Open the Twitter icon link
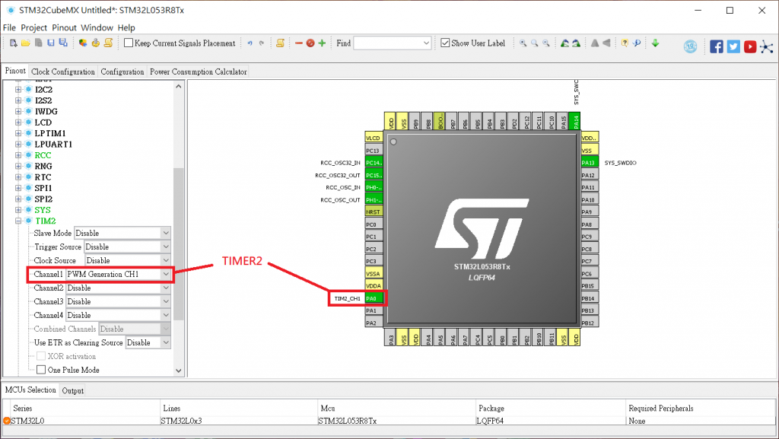 click(x=733, y=46)
